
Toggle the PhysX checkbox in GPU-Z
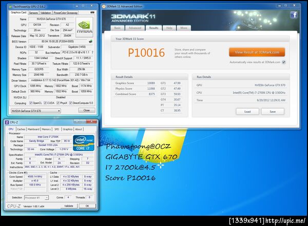pyautogui.click(x=58, y=103)
